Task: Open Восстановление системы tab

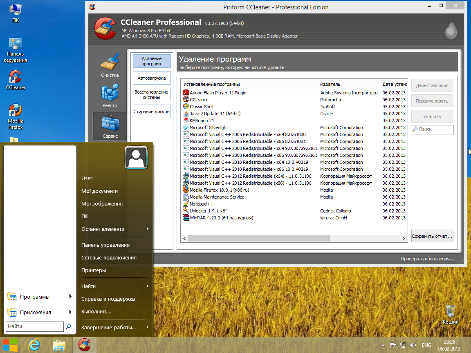Action: 152,94
